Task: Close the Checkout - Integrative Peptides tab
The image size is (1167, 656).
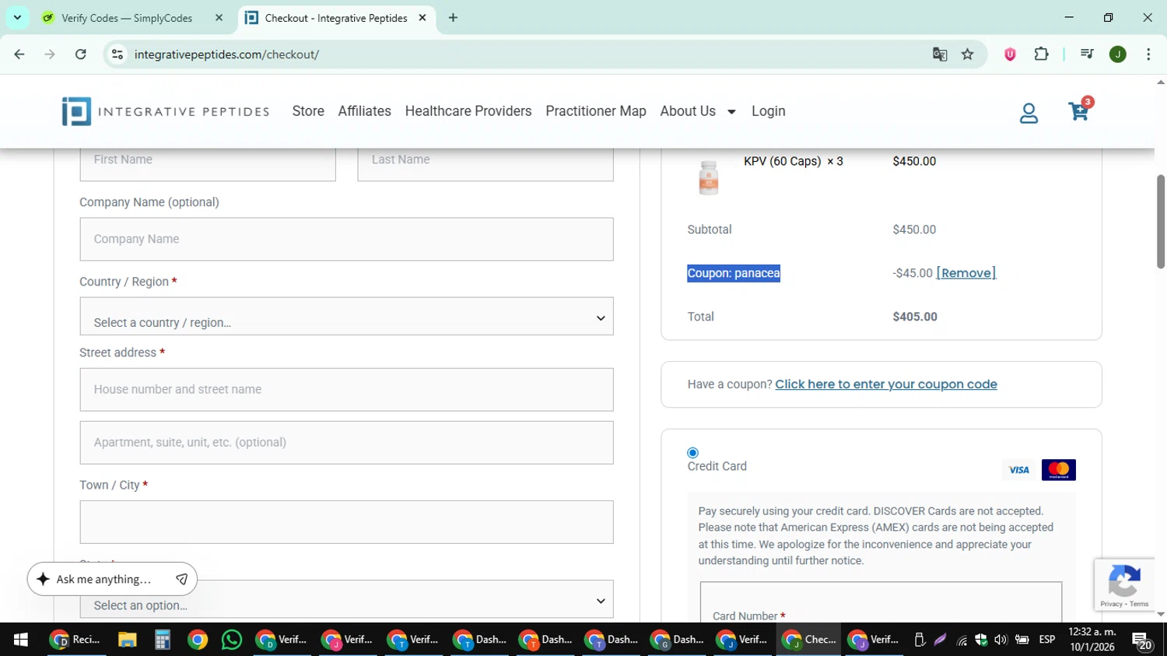Action: click(x=422, y=18)
